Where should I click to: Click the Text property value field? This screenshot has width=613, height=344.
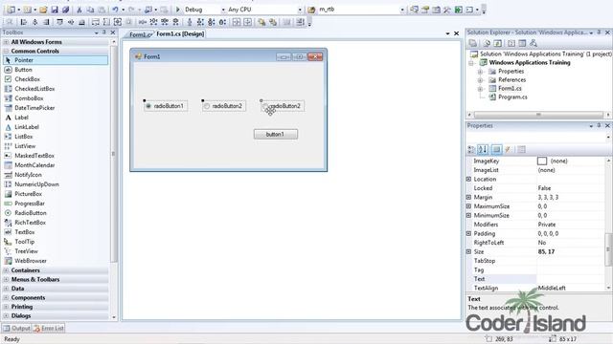[571, 279]
